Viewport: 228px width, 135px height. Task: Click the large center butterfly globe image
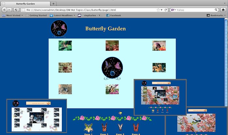coord(112,67)
